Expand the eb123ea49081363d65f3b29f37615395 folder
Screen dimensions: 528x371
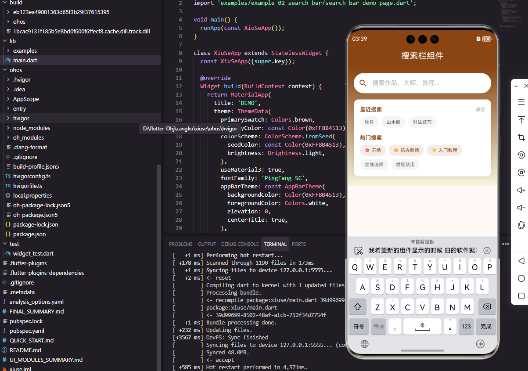pyautogui.click(x=61, y=12)
